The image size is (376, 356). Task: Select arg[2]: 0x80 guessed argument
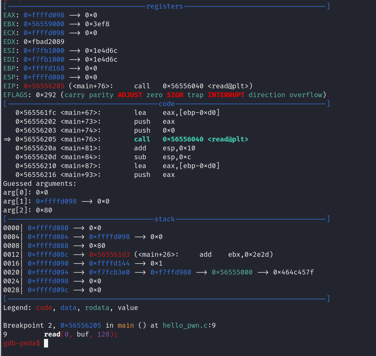coord(27,210)
